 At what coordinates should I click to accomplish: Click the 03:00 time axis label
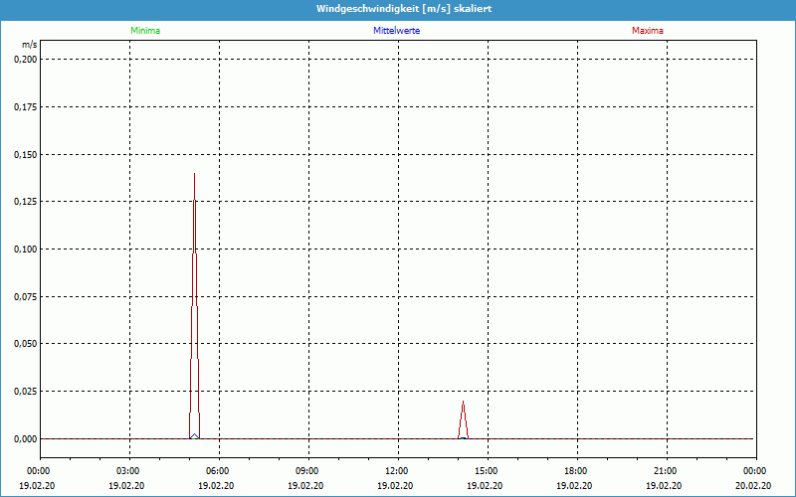click(x=128, y=471)
